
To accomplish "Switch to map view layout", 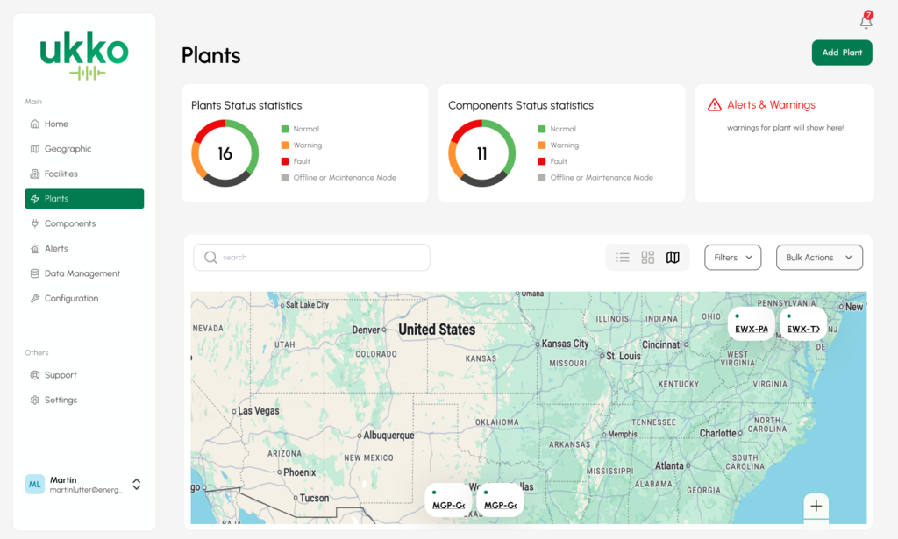I will 673,258.
